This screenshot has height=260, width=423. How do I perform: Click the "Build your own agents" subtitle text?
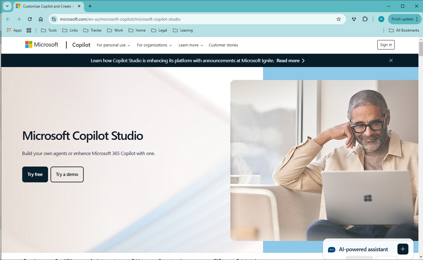(89, 154)
